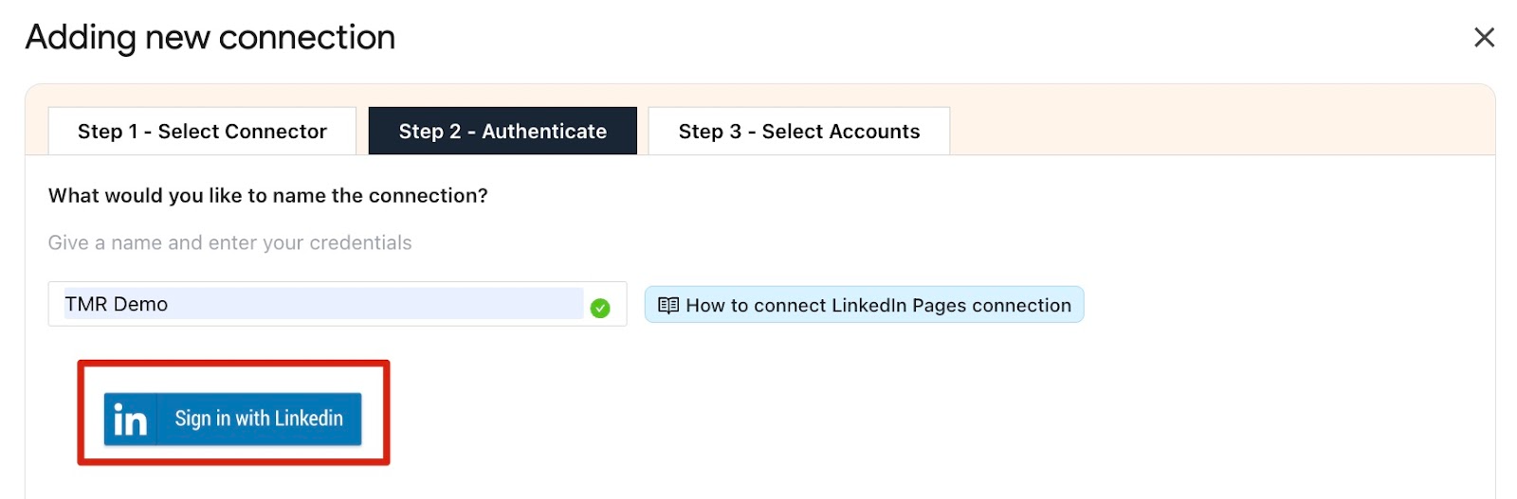Viewport: 1517px width, 499px height.
Task: Go back to Step 1 - Select Connector
Action: [x=202, y=132]
